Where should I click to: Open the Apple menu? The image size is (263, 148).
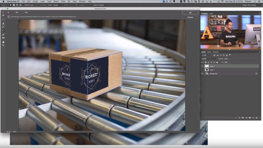[x=4, y=1]
